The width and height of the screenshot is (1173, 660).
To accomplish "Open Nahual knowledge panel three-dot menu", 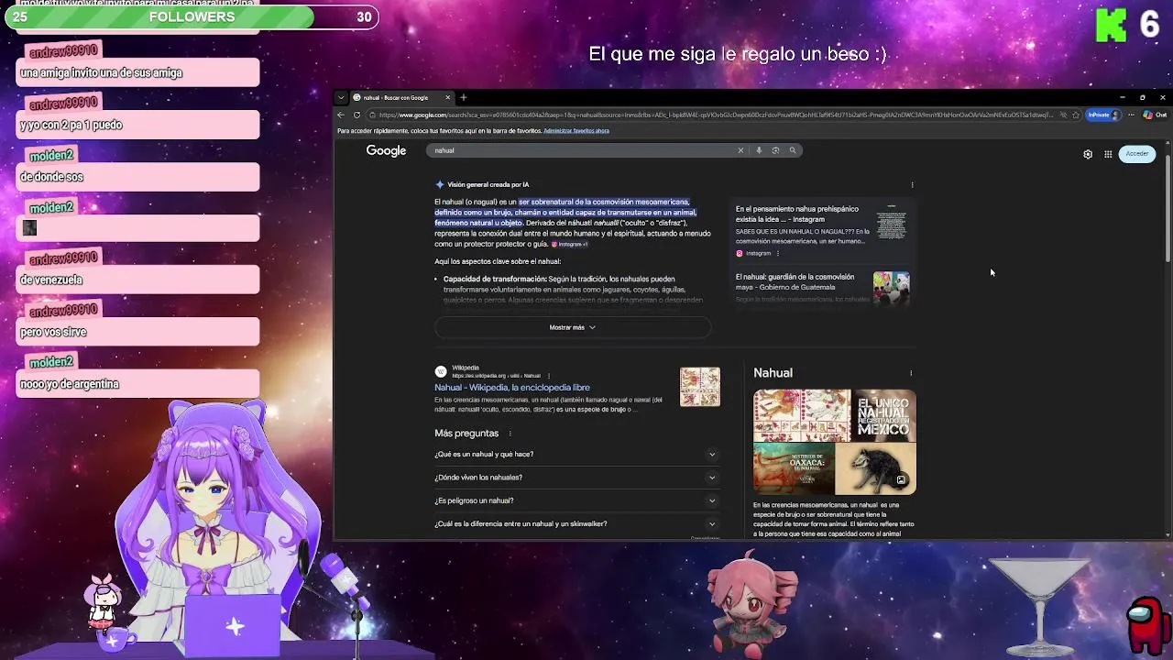I will point(911,373).
